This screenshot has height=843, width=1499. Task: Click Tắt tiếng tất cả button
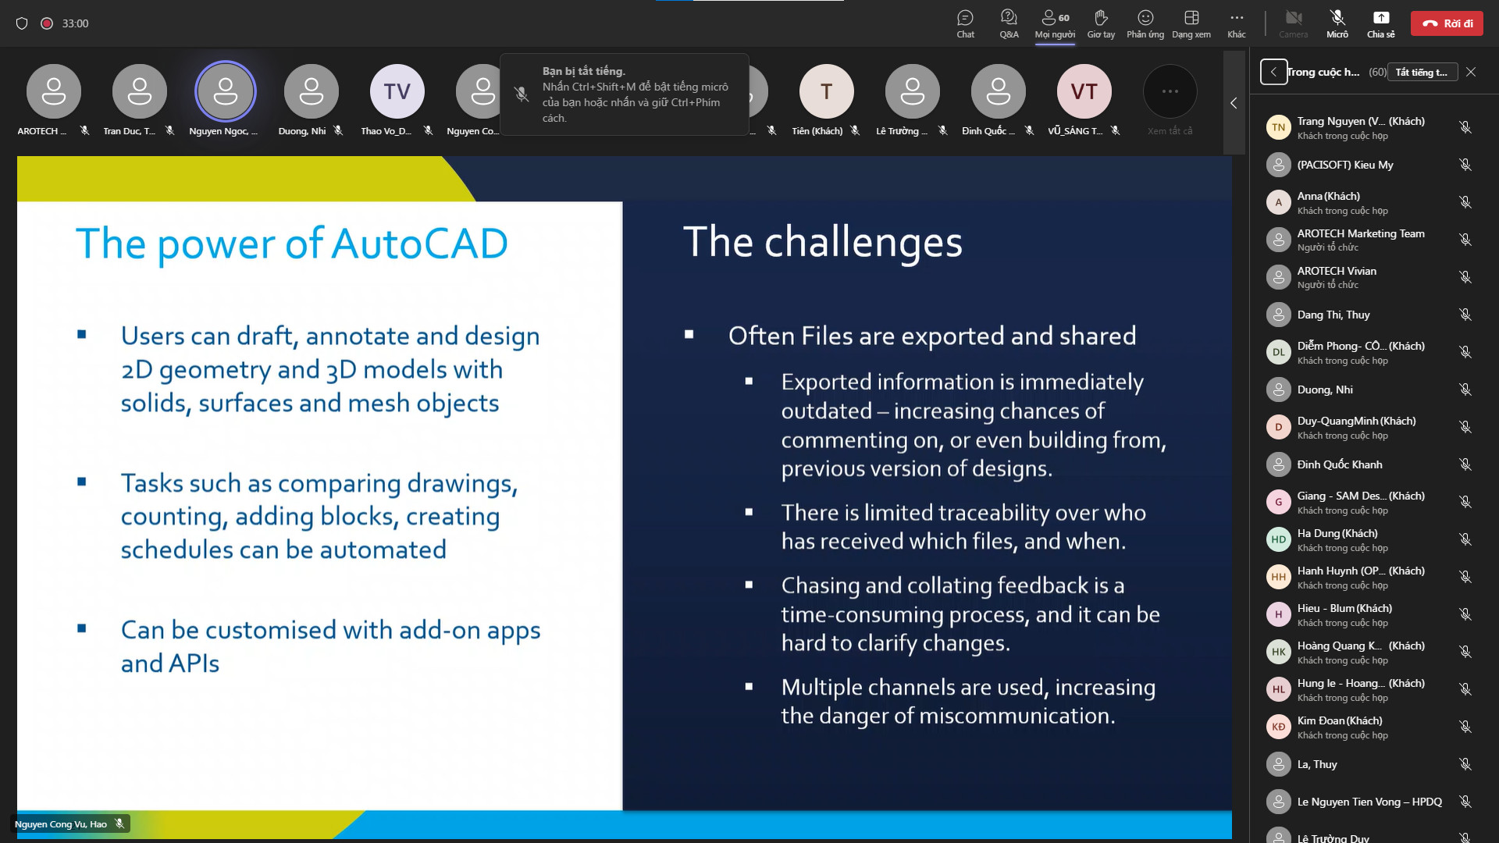click(1422, 72)
